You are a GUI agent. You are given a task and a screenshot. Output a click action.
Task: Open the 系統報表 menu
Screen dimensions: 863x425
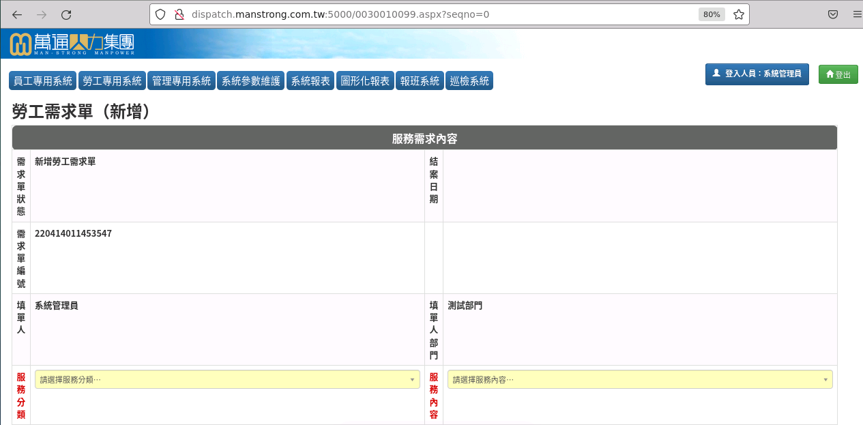[x=310, y=80]
